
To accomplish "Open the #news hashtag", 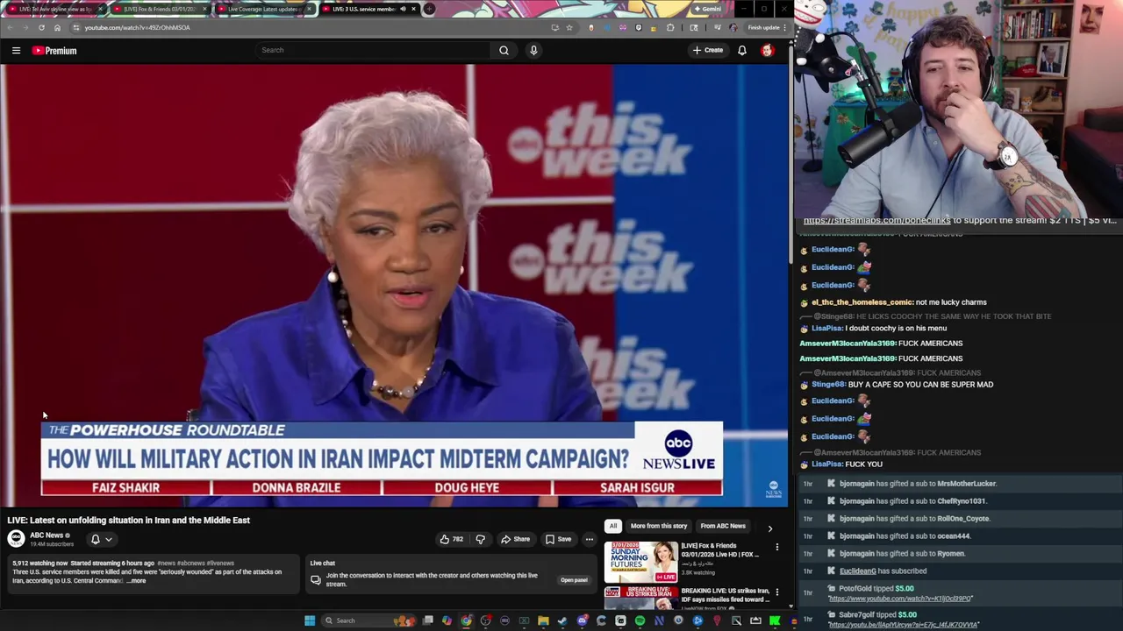I will click(x=166, y=564).
